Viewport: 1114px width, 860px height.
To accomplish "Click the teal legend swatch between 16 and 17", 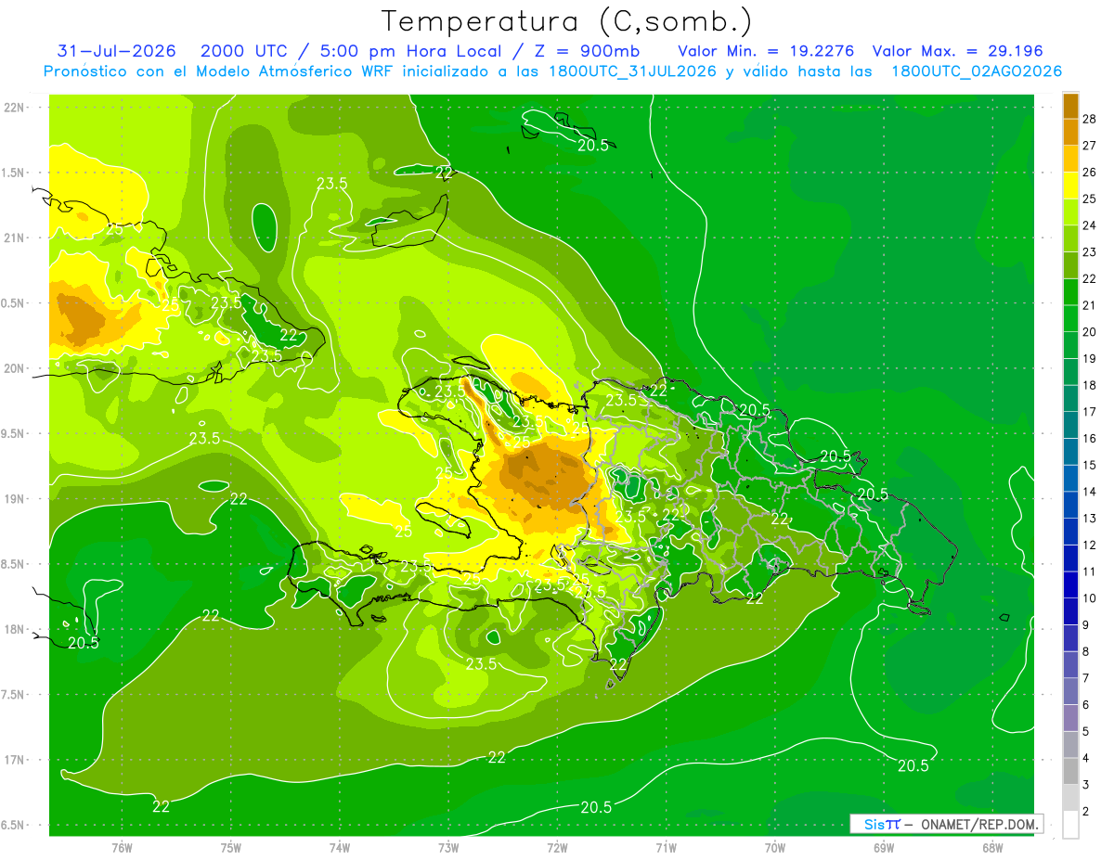I will (1070, 425).
